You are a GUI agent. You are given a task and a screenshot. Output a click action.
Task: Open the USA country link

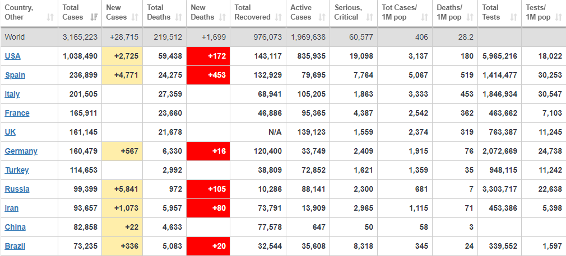click(13, 56)
